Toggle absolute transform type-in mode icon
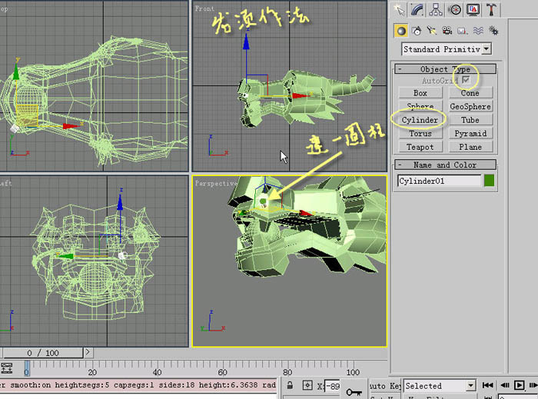 [x=307, y=385]
